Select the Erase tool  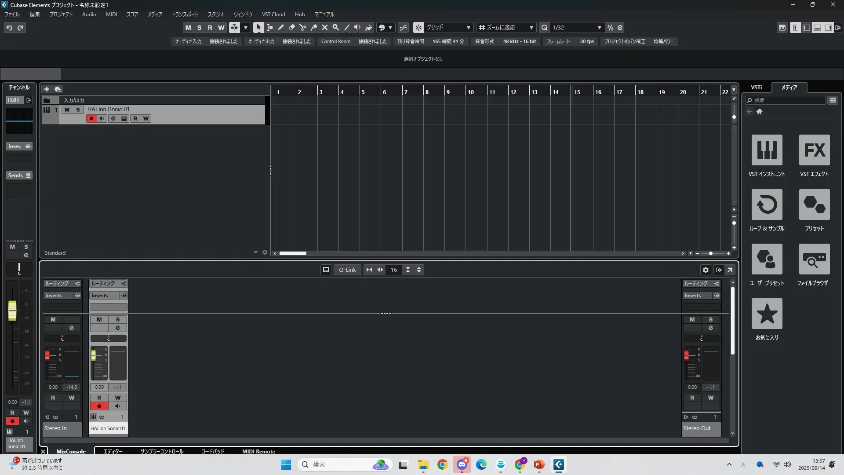(x=292, y=27)
